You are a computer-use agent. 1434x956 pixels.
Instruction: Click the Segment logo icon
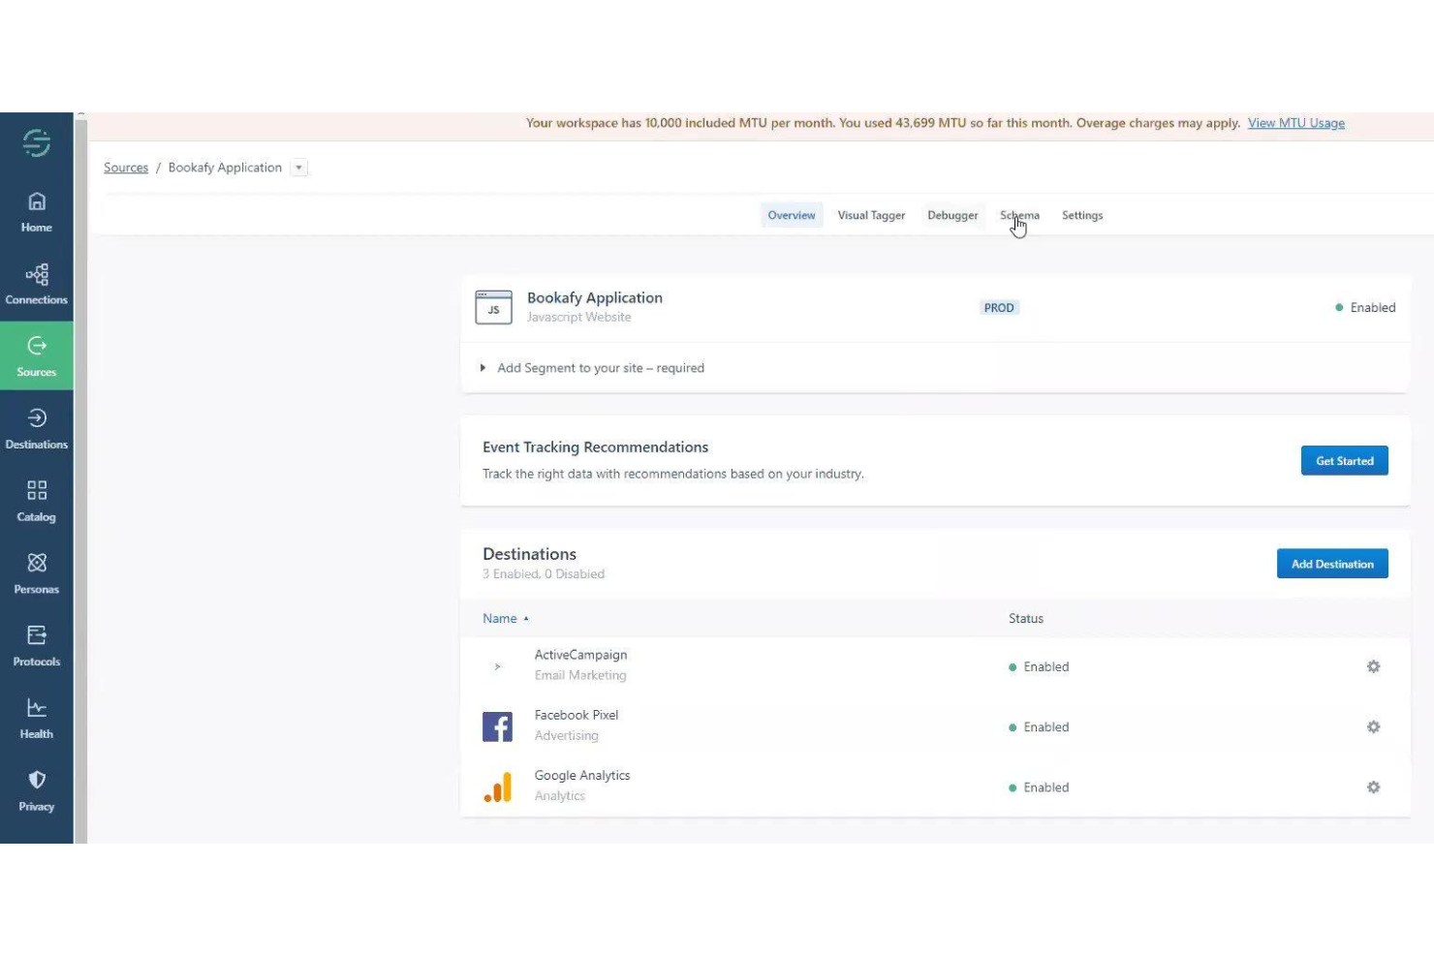point(37,143)
